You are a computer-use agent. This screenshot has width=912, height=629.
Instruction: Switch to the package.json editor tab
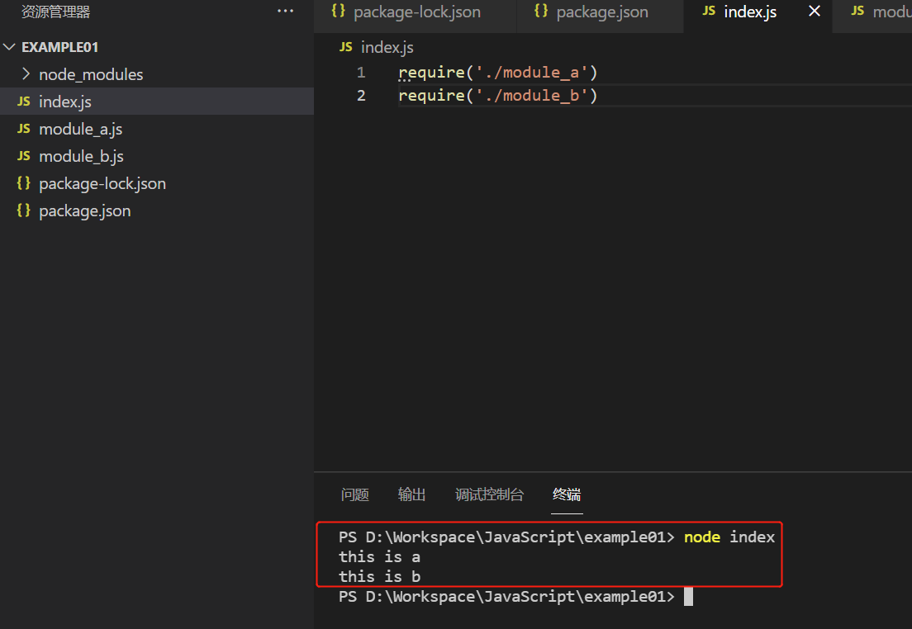tap(600, 12)
